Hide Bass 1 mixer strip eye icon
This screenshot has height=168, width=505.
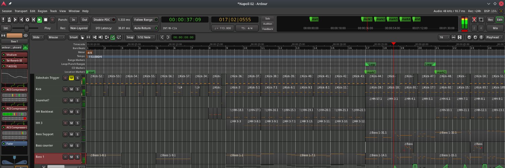coord(26,35)
